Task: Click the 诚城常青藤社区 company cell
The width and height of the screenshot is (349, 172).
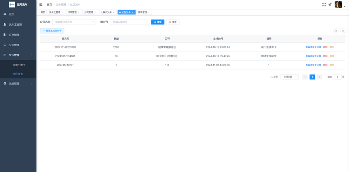Action: (x=167, y=47)
